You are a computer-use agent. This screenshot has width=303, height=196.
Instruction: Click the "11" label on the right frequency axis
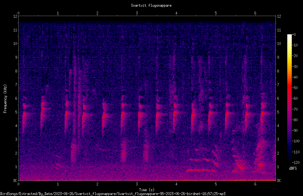[x=279, y=30]
